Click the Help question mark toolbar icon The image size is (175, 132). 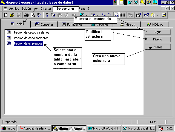click(164, 15)
